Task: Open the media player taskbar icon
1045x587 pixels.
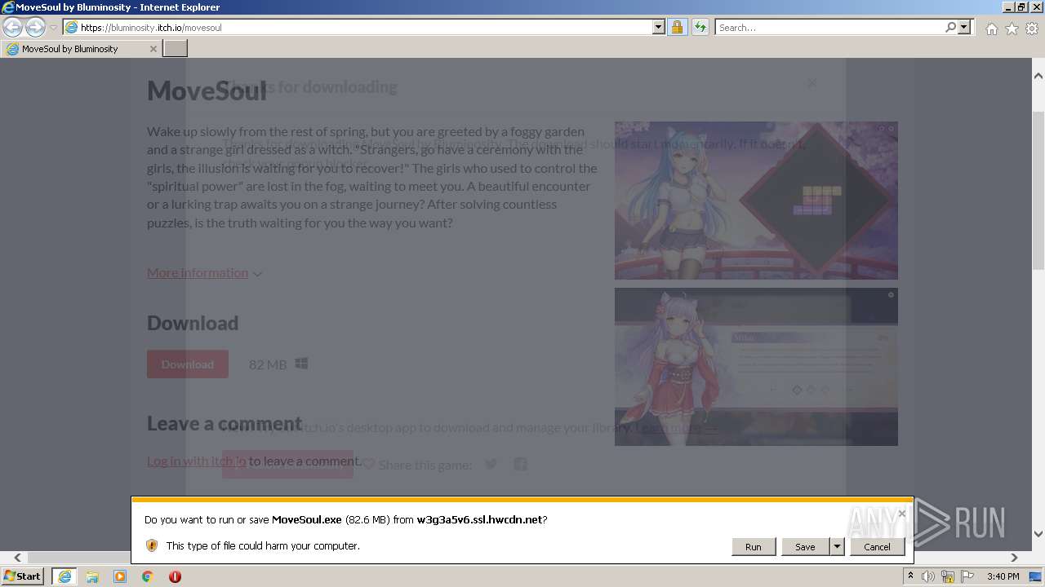Action: point(120,576)
